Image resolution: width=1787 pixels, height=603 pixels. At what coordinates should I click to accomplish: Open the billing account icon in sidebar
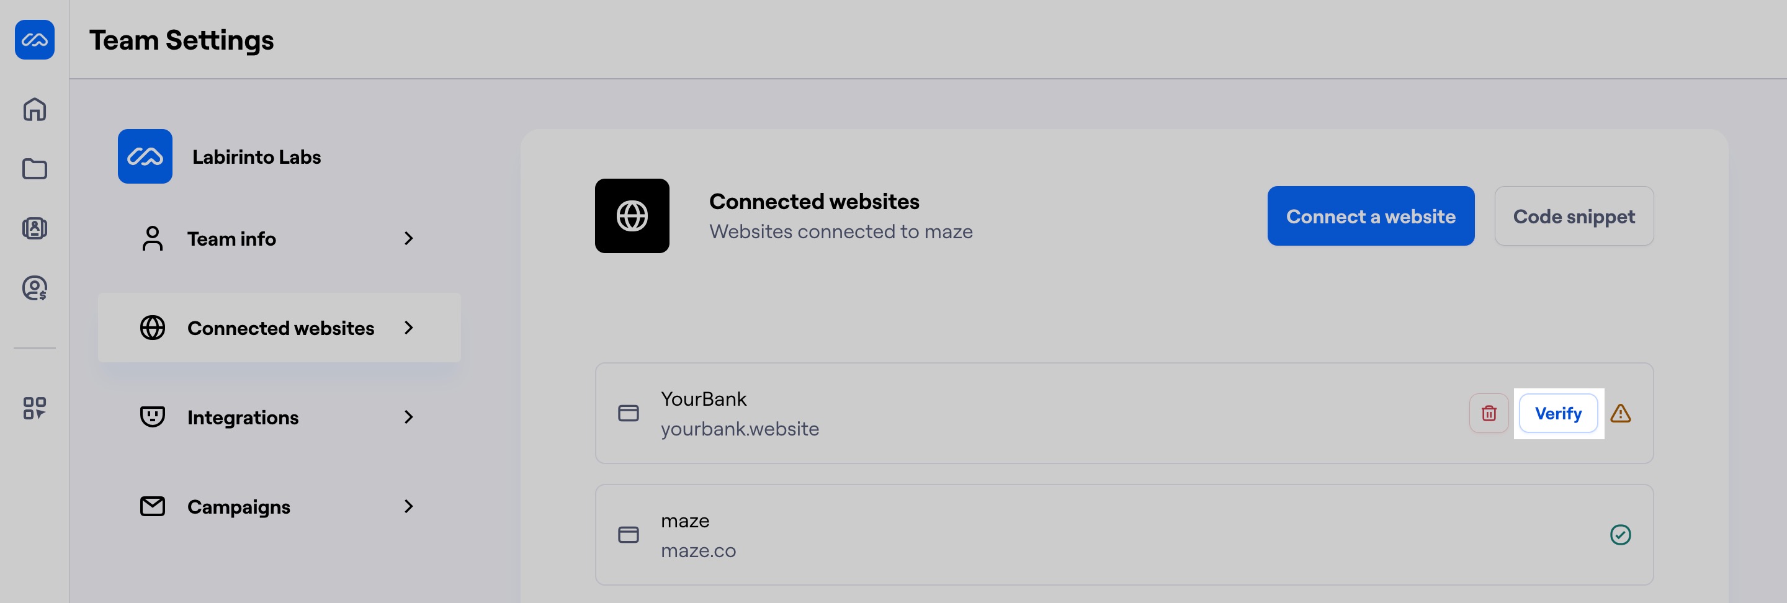(35, 288)
